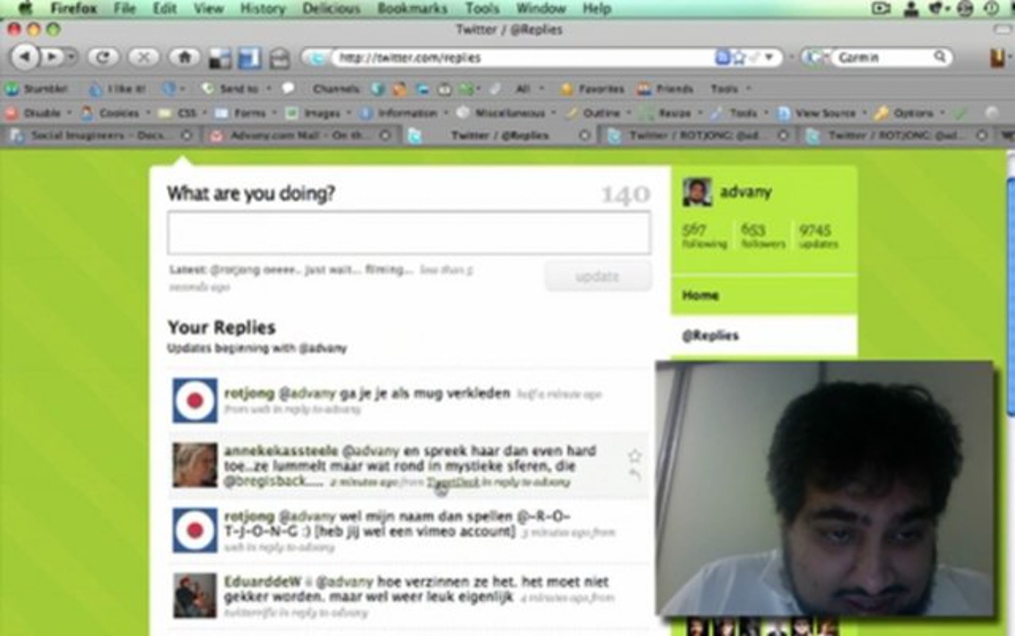Screen dimensions: 1015x636
Task: Click the Twitter site icon beside the URL
Action: [x=316, y=58]
